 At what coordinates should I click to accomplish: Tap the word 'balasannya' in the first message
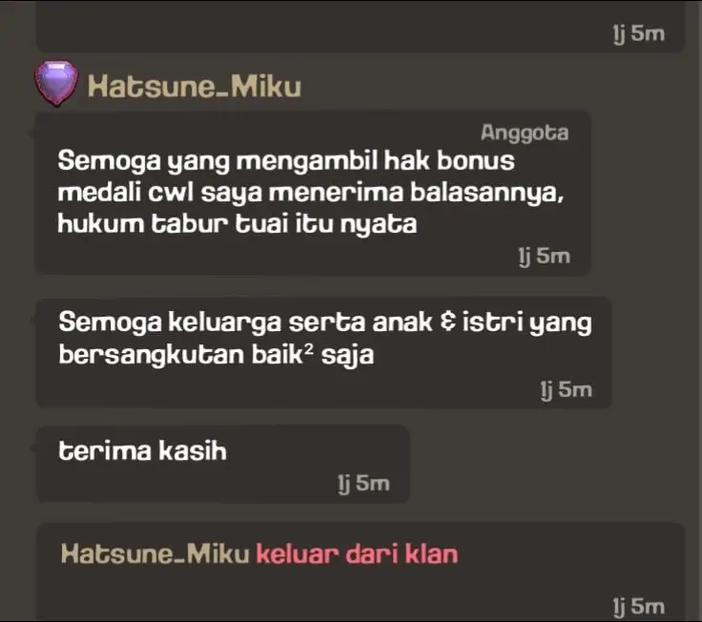(x=487, y=193)
